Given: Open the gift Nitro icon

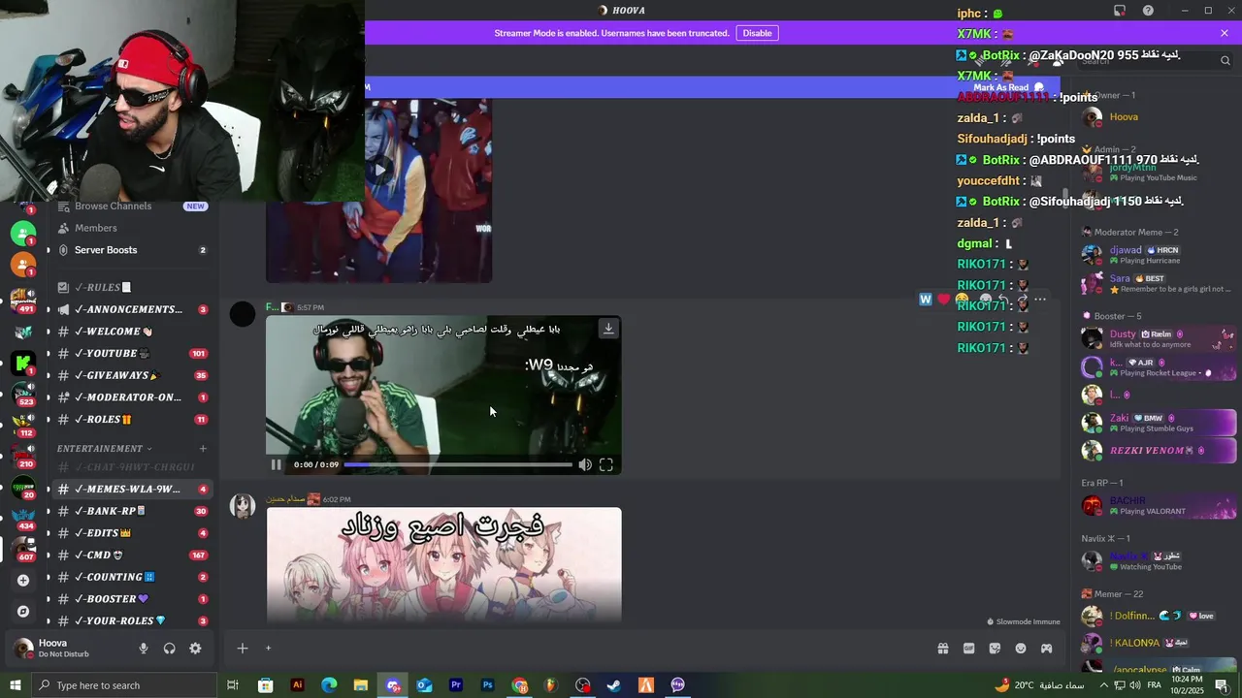Looking at the screenshot, I should (942, 649).
